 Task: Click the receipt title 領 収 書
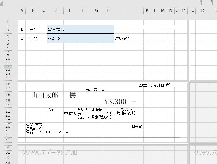(x=95, y=90)
